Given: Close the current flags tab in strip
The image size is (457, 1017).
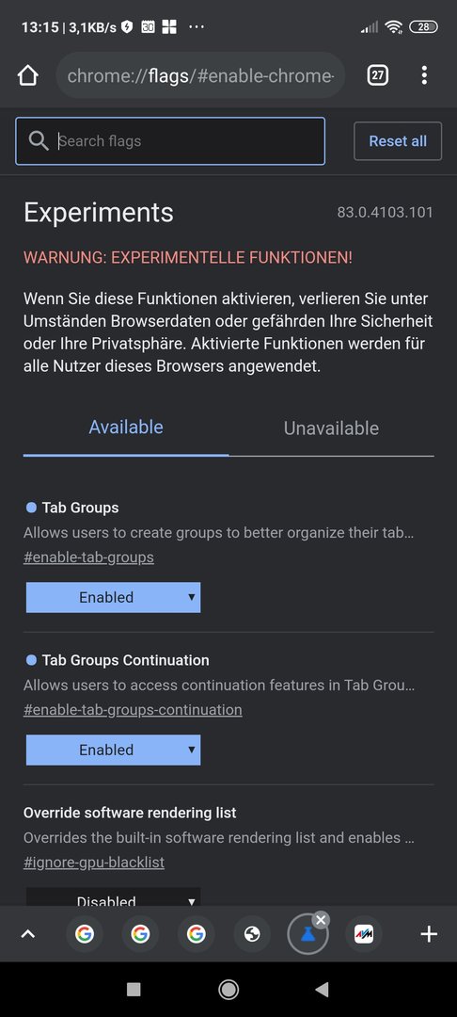Looking at the screenshot, I should point(321,920).
